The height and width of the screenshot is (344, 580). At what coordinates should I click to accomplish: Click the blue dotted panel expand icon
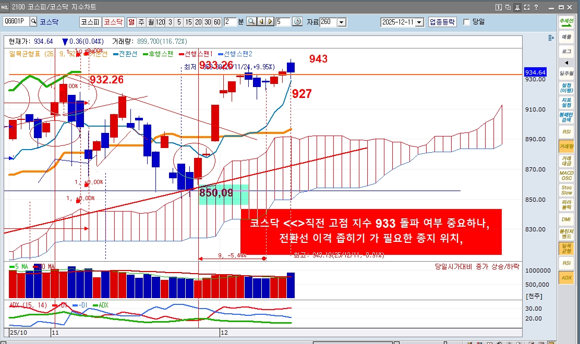pos(551,38)
